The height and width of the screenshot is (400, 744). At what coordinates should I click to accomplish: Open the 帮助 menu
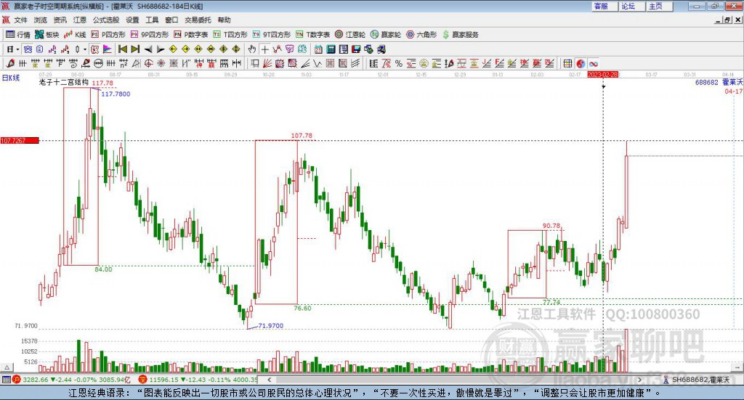click(x=224, y=20)
